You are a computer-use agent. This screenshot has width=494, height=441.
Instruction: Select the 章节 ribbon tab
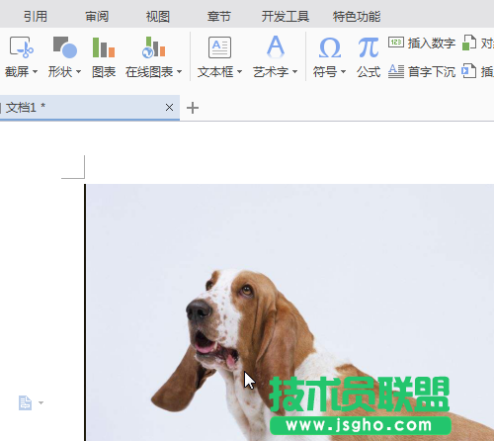[x=218, y=16]
